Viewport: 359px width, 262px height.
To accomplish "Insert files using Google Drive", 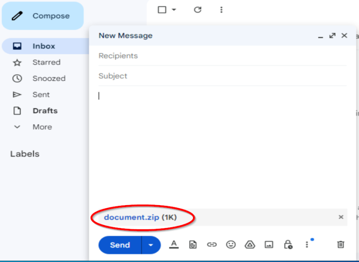I will point(250,245).
